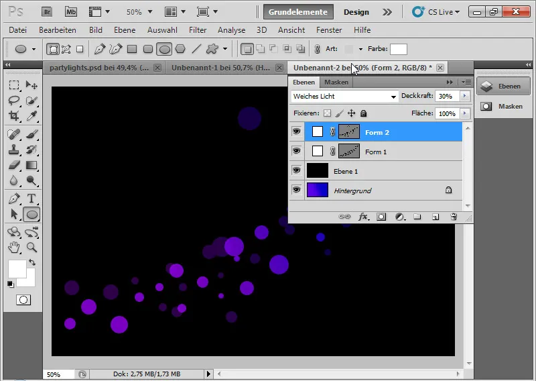Create a new group folder icon
The width and height of the screenshot is (536, 381).
click(417, 217)
